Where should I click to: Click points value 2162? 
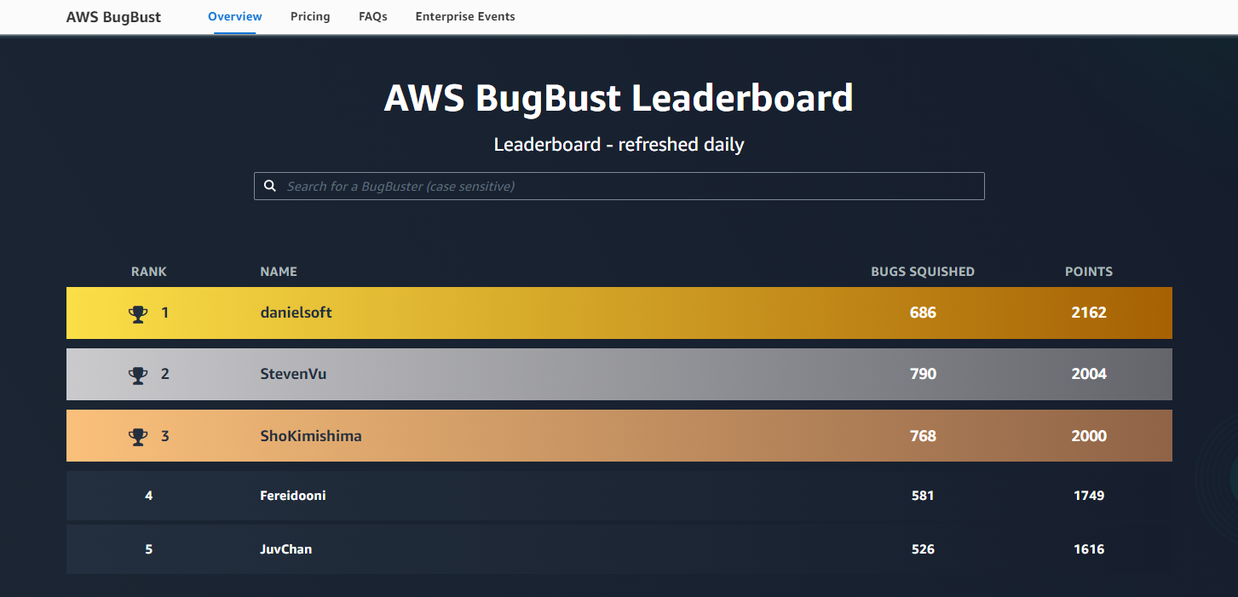click(1089, 313)
